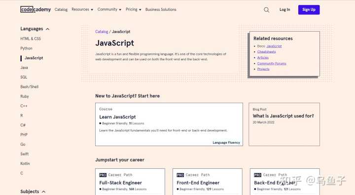The width and height of the screenshot is (355, 195).
Task: Click PRO badge on Back-End Engineer card
Action: 258,175
